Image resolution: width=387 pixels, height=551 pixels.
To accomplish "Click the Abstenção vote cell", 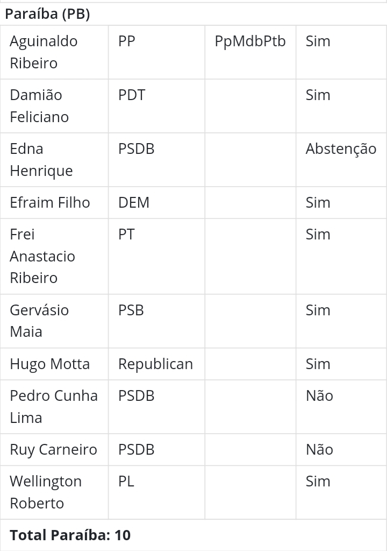I will pos(341,149).
